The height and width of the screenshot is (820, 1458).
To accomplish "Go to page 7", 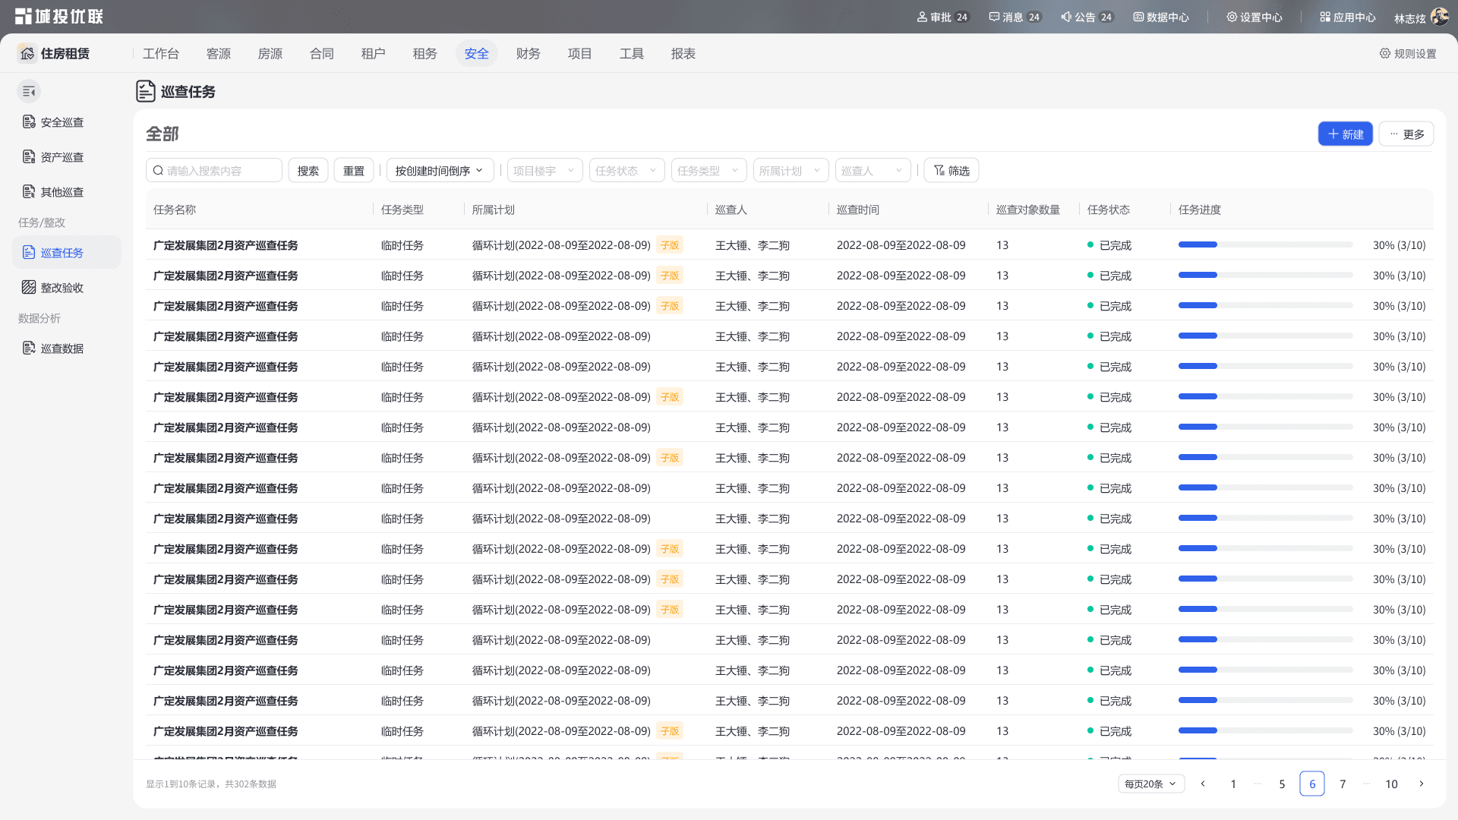I will point(1343,784).
